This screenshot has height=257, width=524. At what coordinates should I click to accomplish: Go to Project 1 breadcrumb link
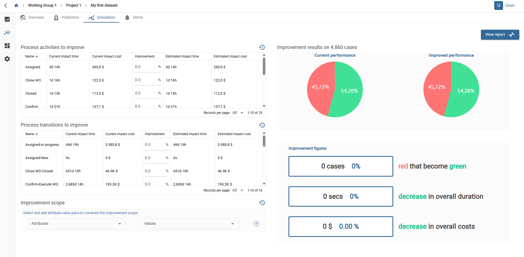[73, 6]
